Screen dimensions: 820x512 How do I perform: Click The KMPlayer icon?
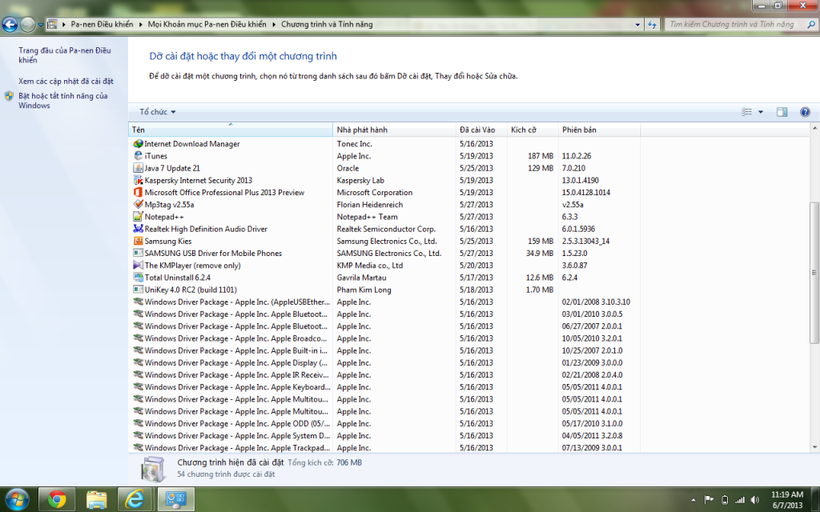(x=138, y=266)
